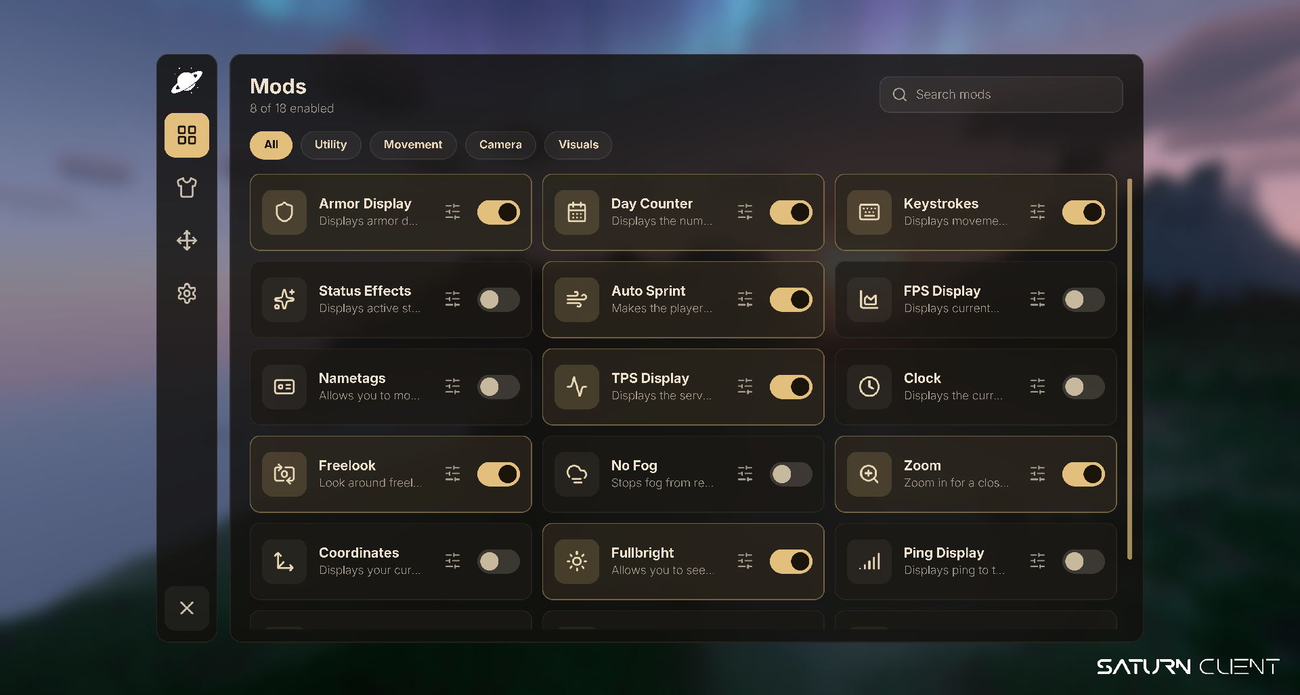This screenshot has height=695, width=1300.
Task: Open Clock settings sliders icon
Action: click(1037, 386)
